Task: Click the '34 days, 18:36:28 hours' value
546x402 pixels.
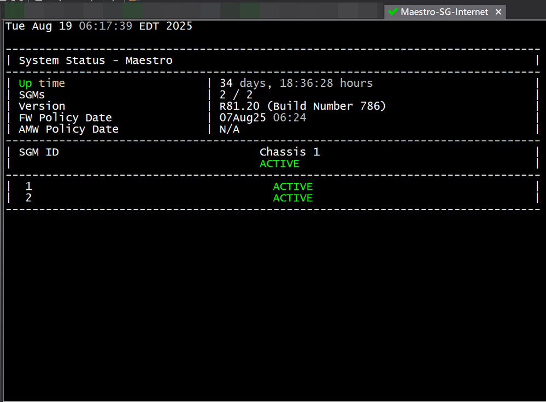Action: pos(296,83)
